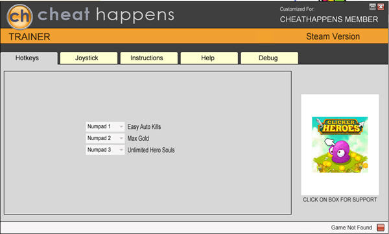Expand the Numpad 2 hotkey dropdown

click(105, 138)
